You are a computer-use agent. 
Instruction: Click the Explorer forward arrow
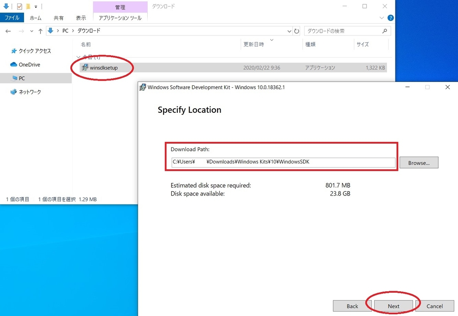(22, 31)
